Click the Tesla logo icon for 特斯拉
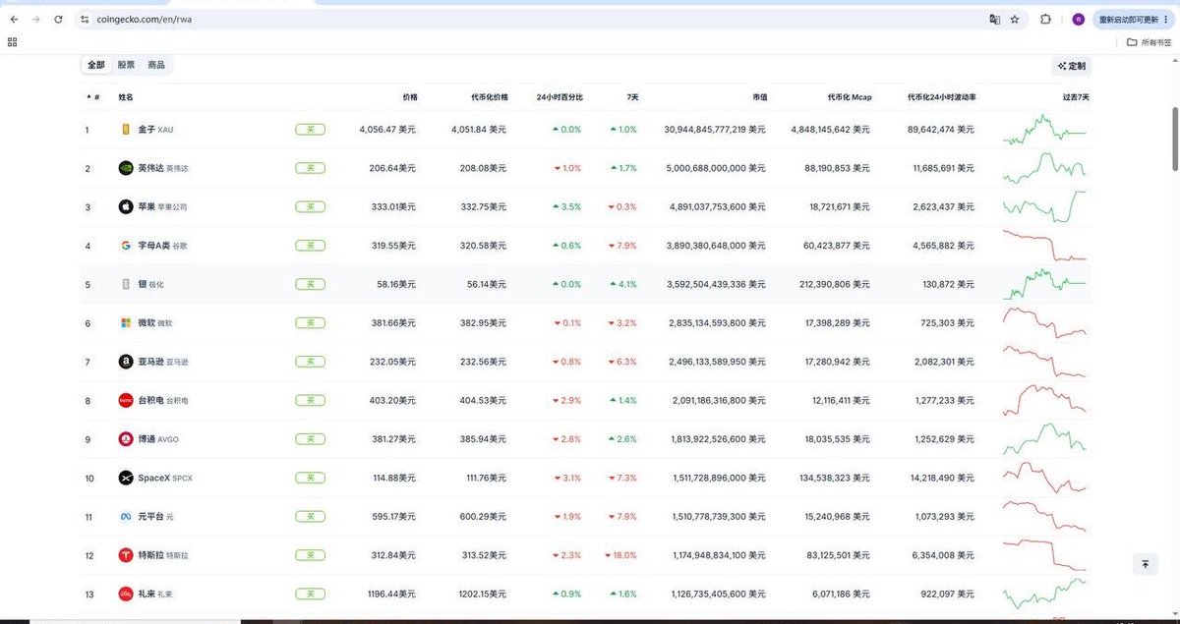The height and width of the screenshot is (624, 1180). click(x=126, y=555)
